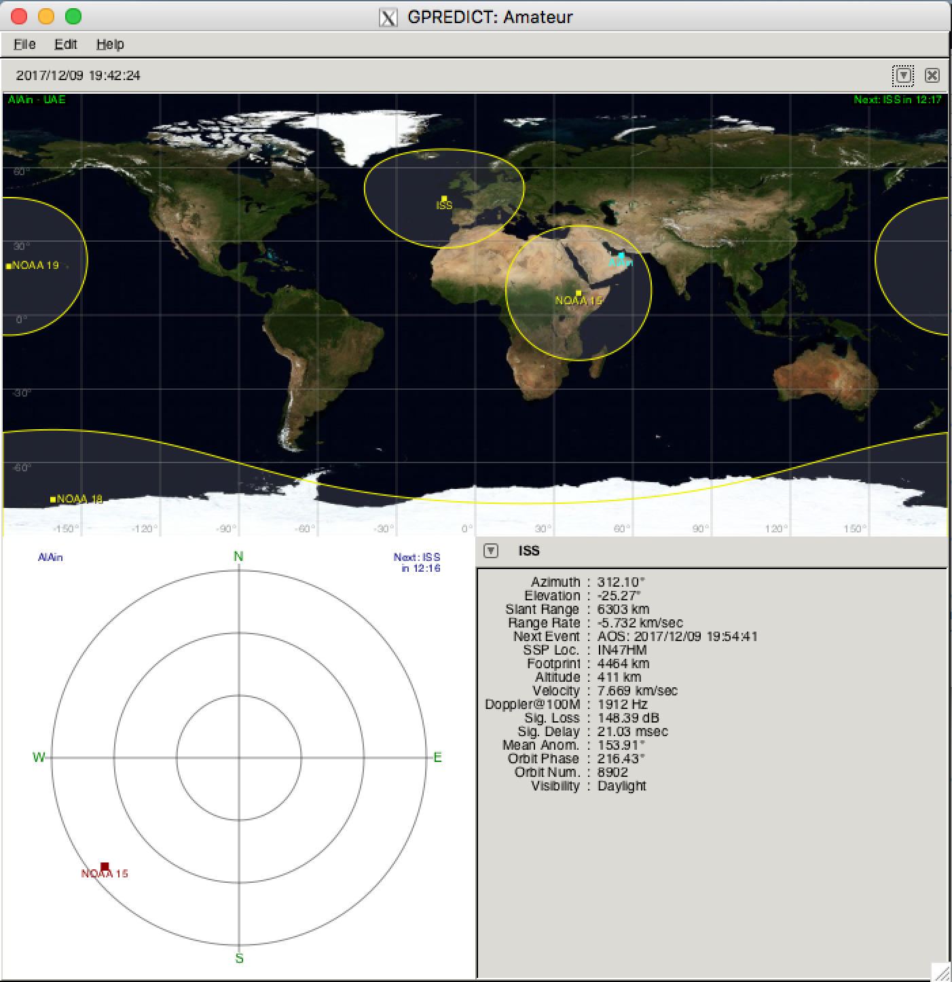Click the AlAin label in polar view
Screen dimensions: 952x982
50,558
